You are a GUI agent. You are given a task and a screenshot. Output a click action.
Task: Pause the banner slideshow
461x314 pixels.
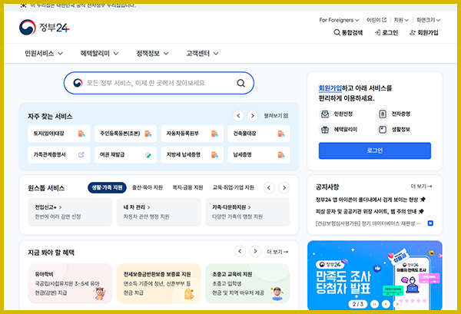[x=374, y=304]
